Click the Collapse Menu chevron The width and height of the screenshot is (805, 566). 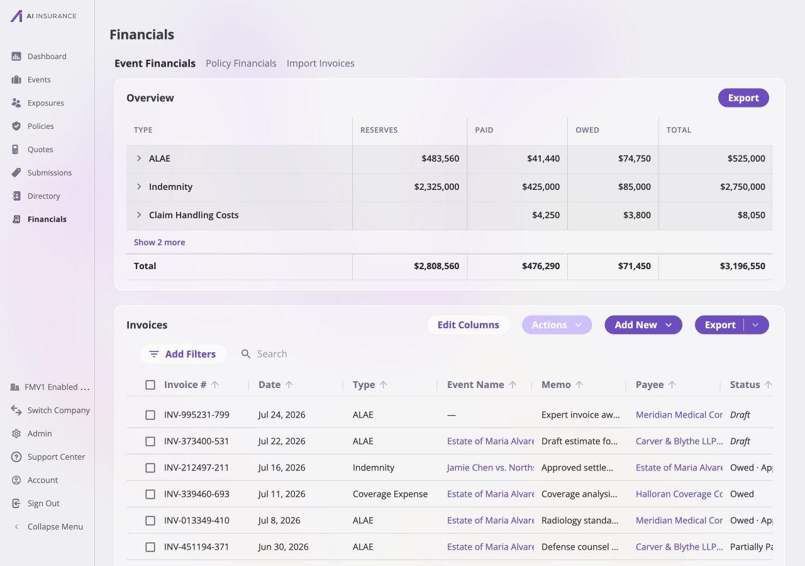coord(16,527)
